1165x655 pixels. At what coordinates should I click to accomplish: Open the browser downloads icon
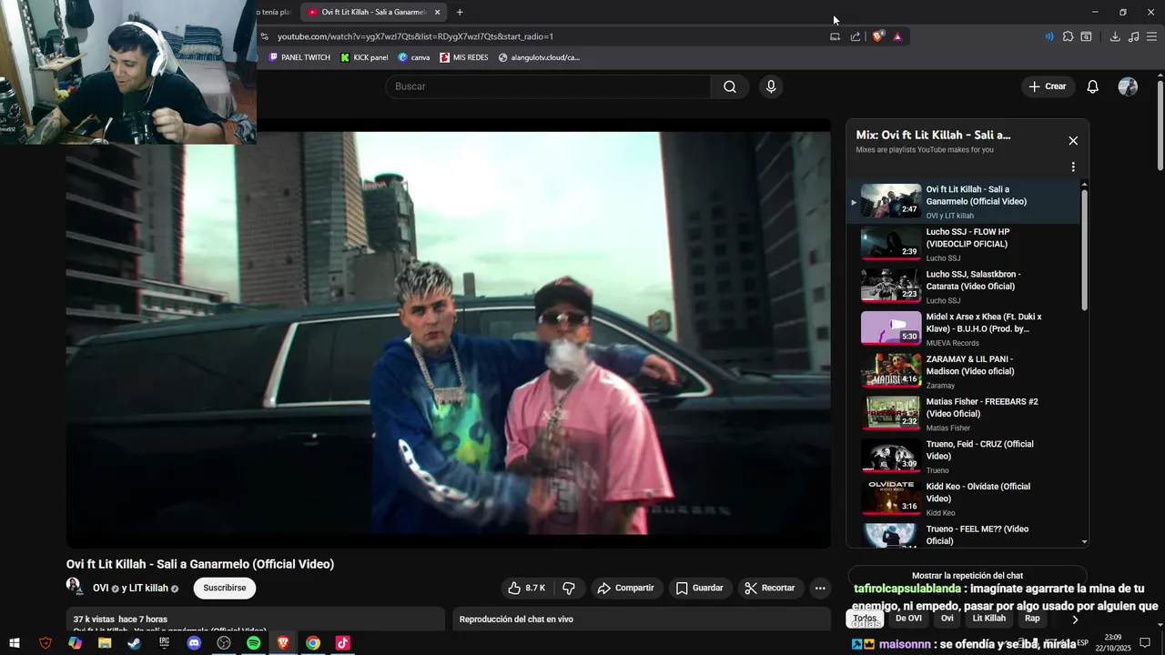coord(1115,36)
